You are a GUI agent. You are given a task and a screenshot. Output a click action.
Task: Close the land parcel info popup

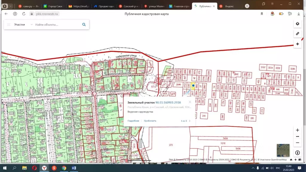click(x=190, y=102)
